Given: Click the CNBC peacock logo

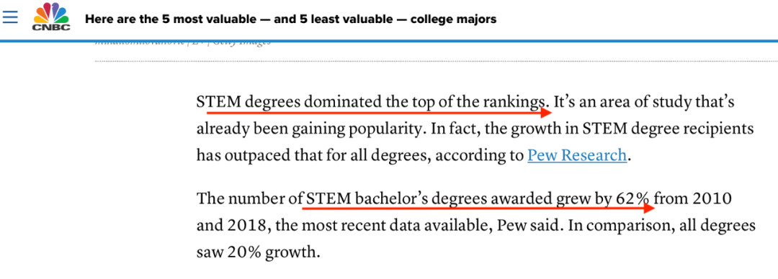Looking at the screenshot, I should pyautogui.click(x=51, y=17).
